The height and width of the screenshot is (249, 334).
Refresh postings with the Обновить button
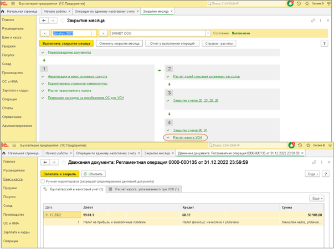tap(93, 174)
